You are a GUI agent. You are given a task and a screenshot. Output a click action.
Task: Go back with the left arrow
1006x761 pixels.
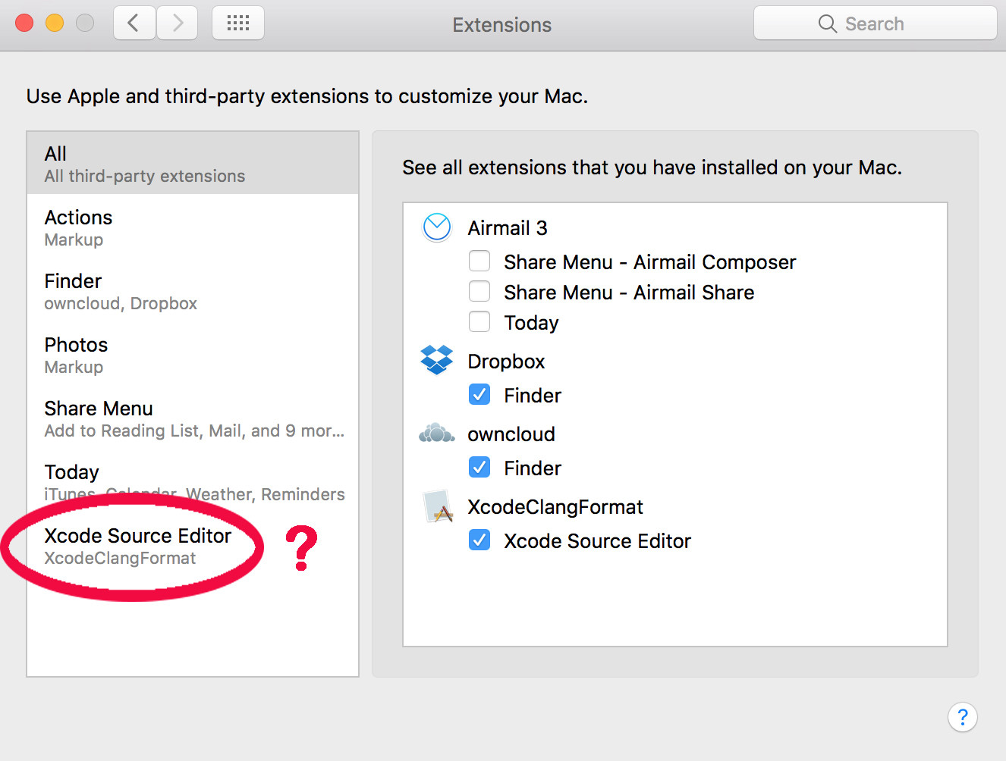[134, 23]
